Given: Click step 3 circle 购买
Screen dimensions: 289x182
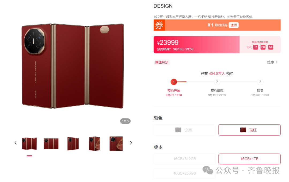Looking at the screenshot, I should point(260,82).
